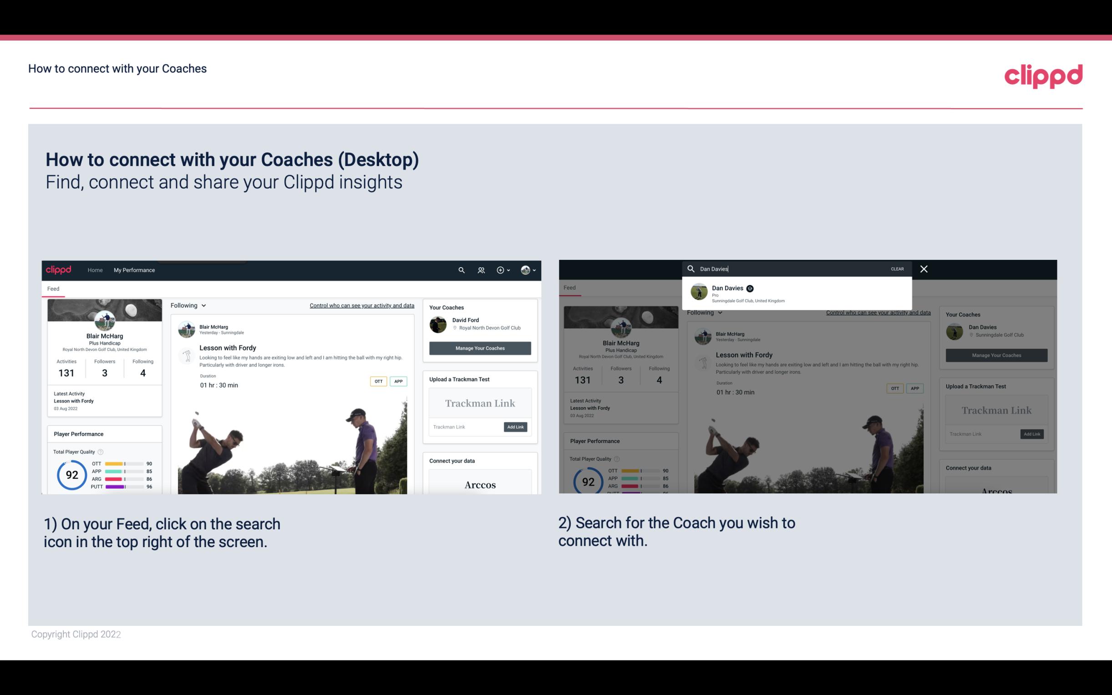Click the Home menu item in navbar
Screen dimensions: 1112x695
tap(95, 270)
